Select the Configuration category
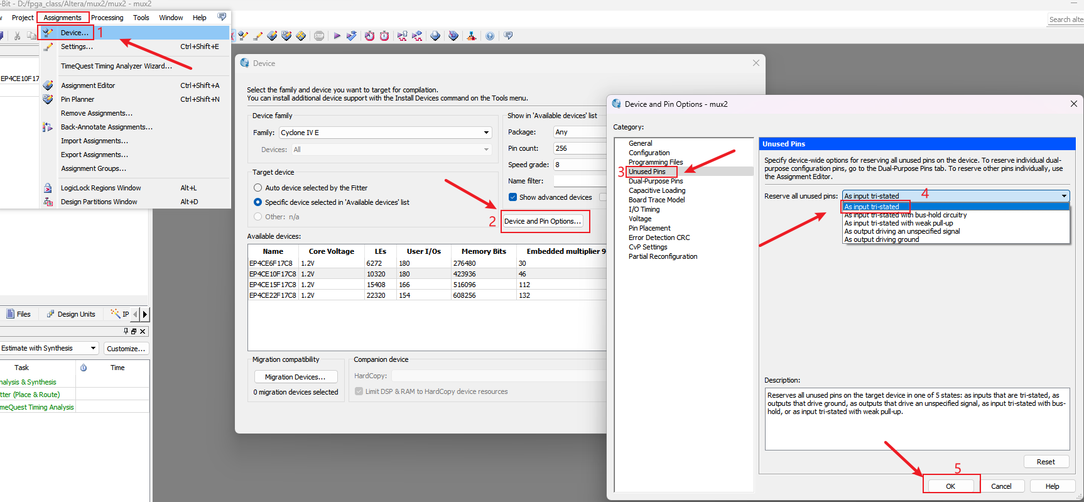 pos(649,153)
